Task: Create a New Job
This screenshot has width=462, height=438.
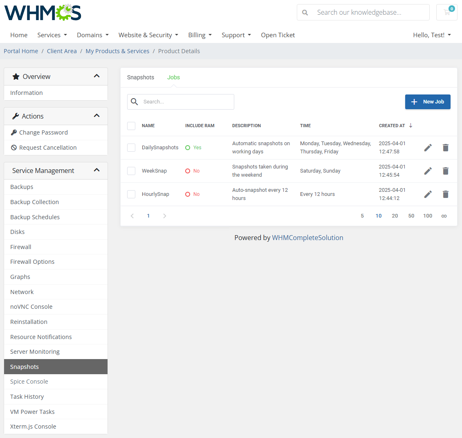Action: pyautogui.click(x=428, y=101)
